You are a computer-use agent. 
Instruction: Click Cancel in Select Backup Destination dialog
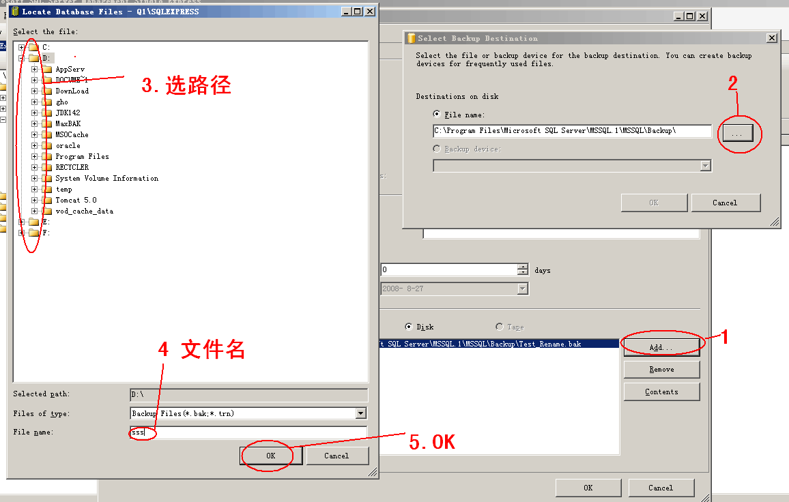click(x=725, y=203)
